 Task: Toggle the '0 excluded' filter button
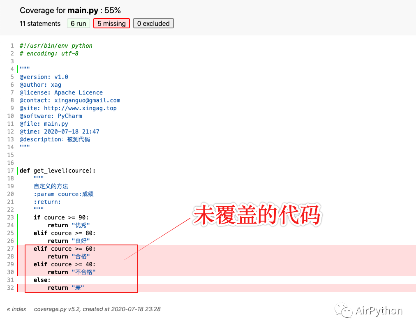click(x=153, y=23)
